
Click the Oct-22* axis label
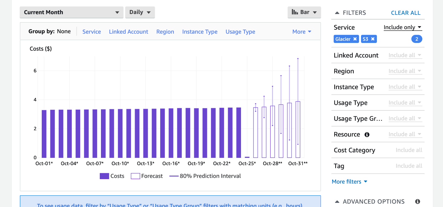pyautogui.click(x=222, y=163)
